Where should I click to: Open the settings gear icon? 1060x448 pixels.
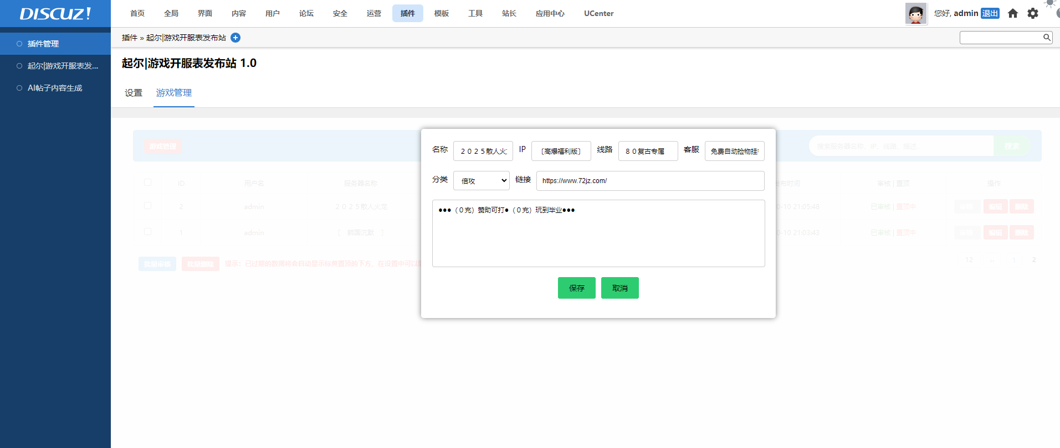1033,13
